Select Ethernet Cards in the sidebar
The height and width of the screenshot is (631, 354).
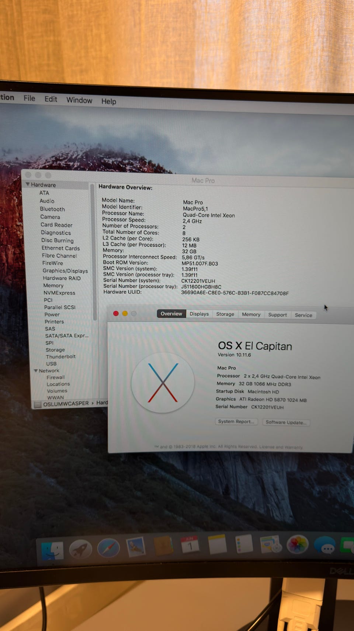[x=60, y=248]
